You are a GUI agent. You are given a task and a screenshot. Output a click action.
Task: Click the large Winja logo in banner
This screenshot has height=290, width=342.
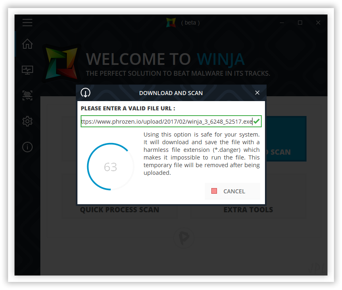(x=62, y=63)
